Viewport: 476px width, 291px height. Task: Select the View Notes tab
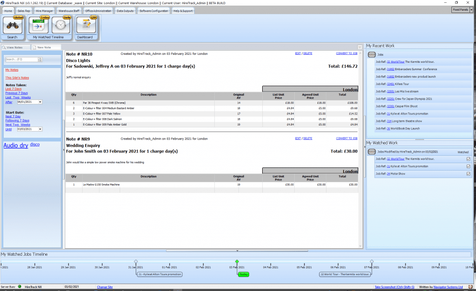pos(15,47)
